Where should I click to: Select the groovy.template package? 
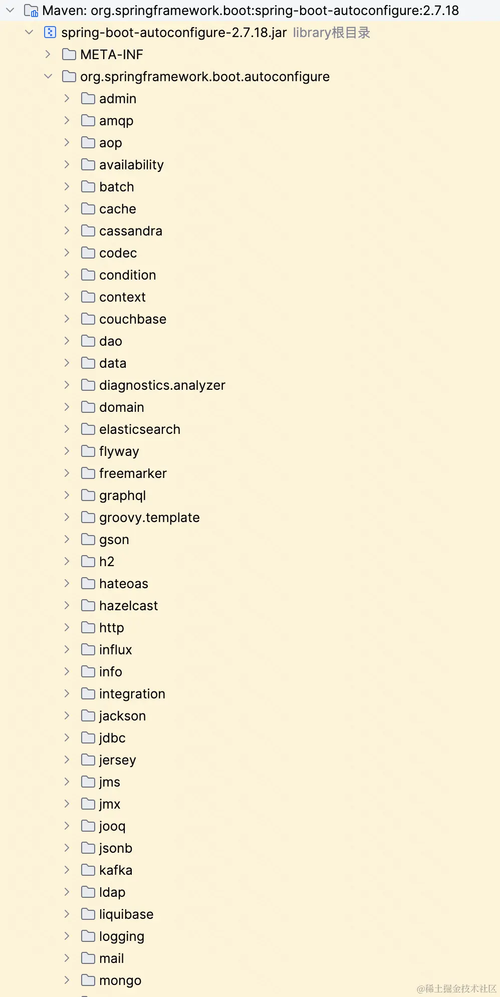coord(149,518)
